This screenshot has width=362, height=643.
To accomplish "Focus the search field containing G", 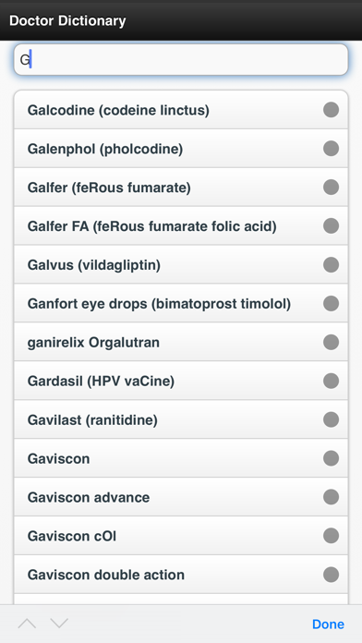I will coord(181,60).
